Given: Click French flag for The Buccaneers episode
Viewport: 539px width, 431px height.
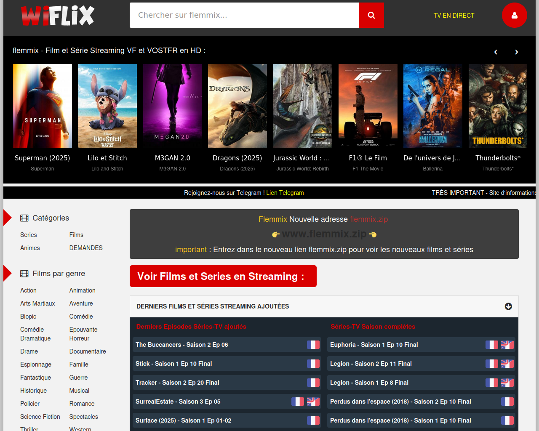Looking at the screenshot, I should [313, 345].
